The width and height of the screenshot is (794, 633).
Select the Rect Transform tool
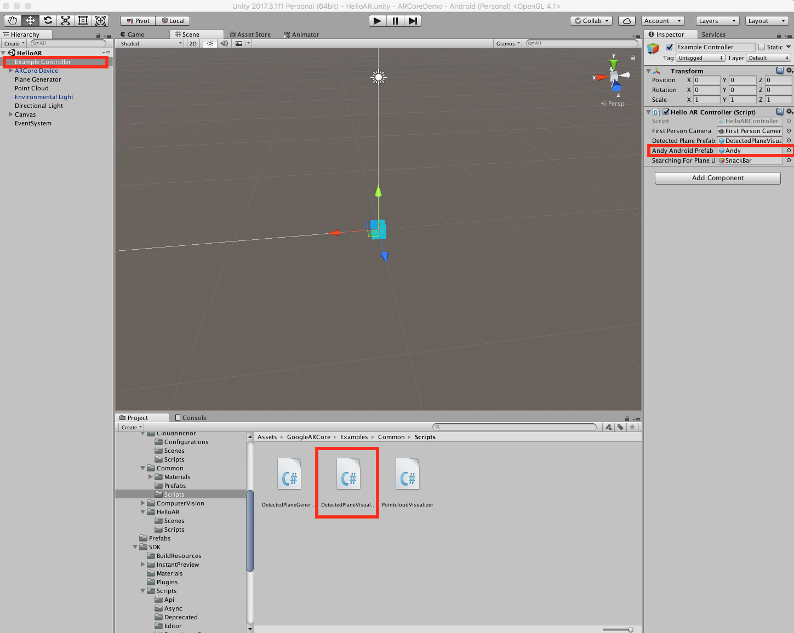tap(83, 21)
